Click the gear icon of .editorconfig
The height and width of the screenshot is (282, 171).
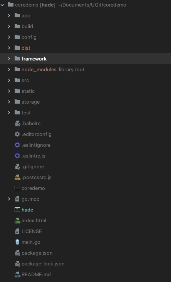tap(17, 134)
